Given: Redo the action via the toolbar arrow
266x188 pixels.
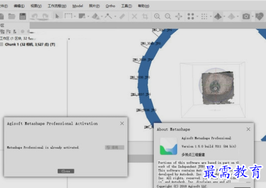Looking at the screenshot, I should click(45, 16).
